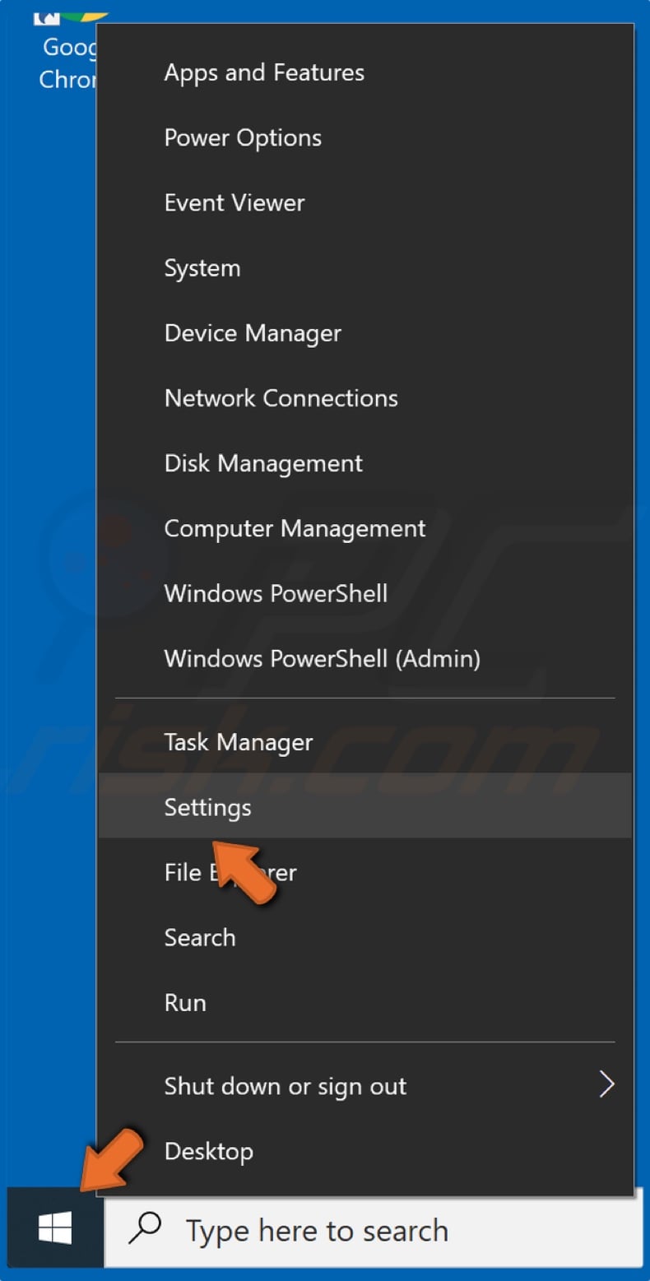Image resolution: width=650 pixels, height=1281 pixels.
Task: Expand the Shut down or sign out submenu
Action: pos(285,1086)
